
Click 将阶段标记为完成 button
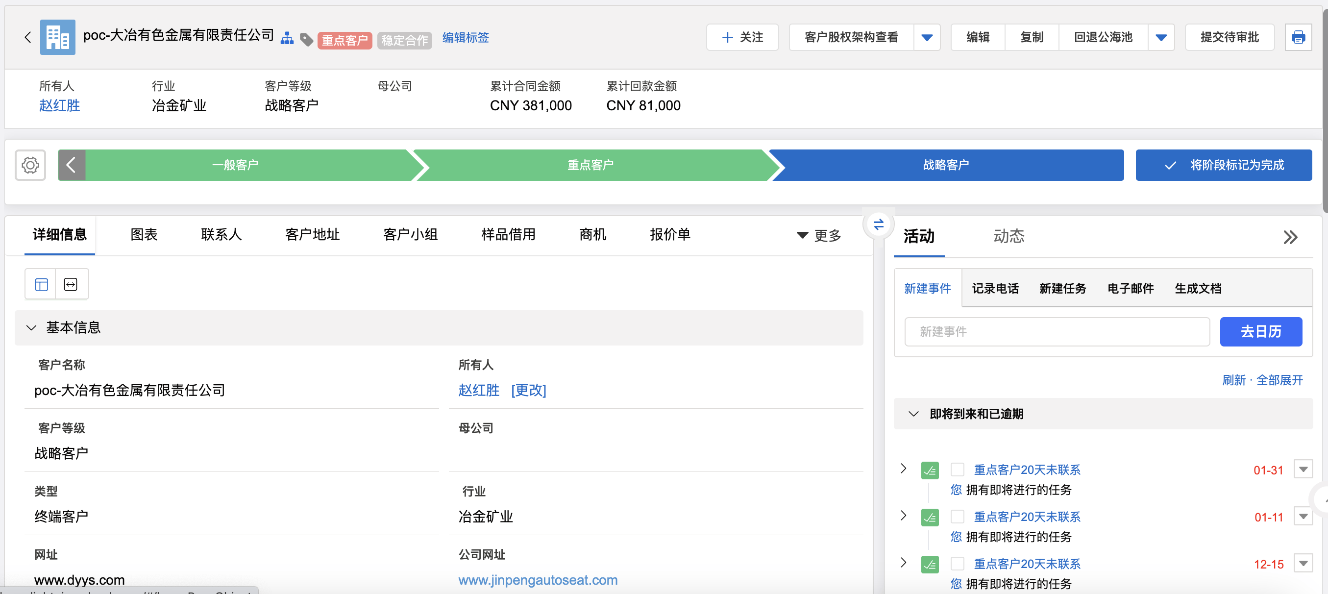point(1223,165)
